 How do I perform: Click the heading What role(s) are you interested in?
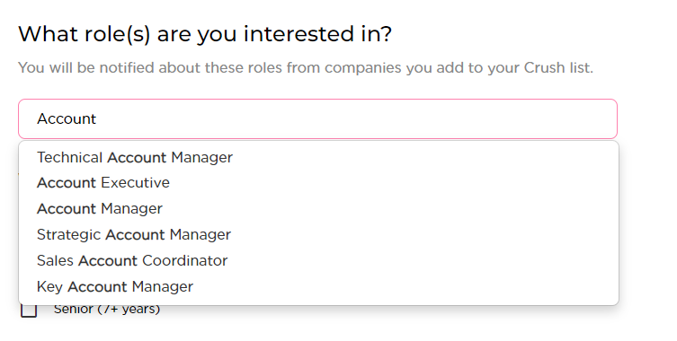(205, 34)
